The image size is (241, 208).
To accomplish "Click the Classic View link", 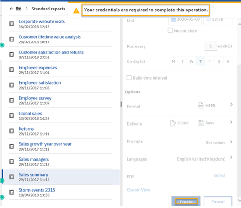I will point(138,190).
